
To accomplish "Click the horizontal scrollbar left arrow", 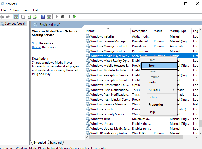I will [x=87, y=137].
